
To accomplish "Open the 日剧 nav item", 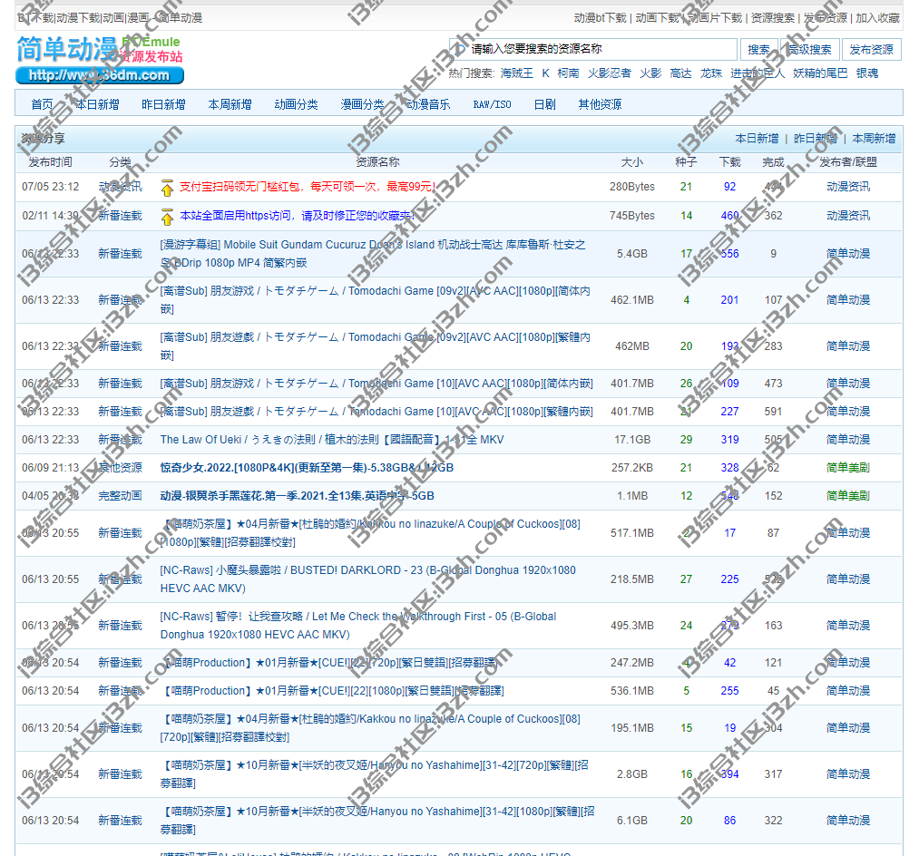I will [x=544, y=104].
